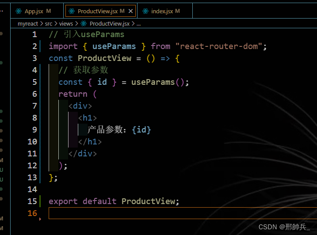Click the React icon on ProductView.jsx tab

pyautogui.click(x=72, y=11)
